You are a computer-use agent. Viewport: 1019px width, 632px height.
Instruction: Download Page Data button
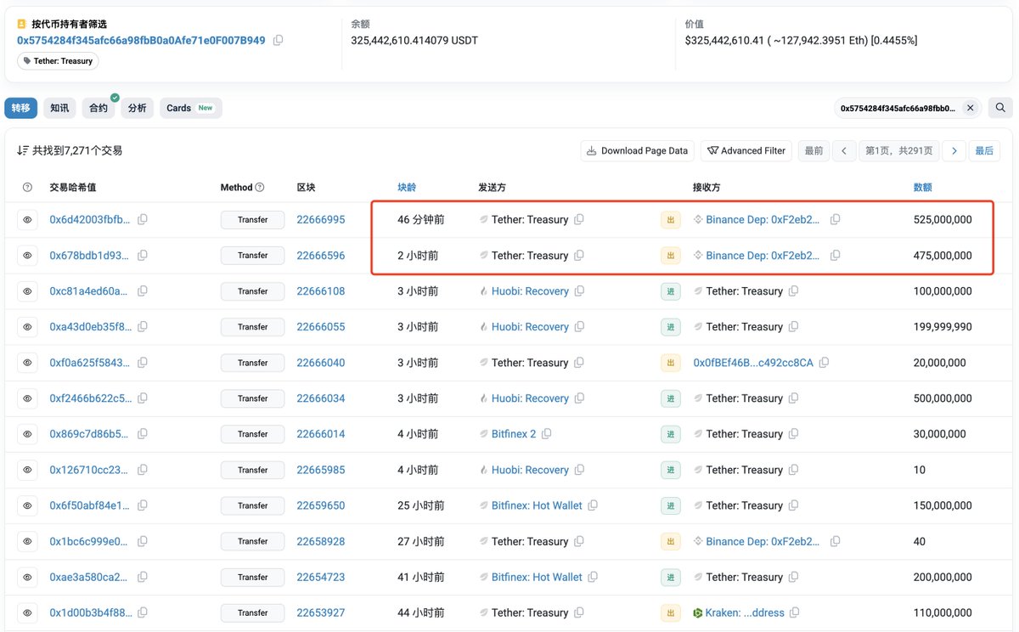[x=638, y=150]
